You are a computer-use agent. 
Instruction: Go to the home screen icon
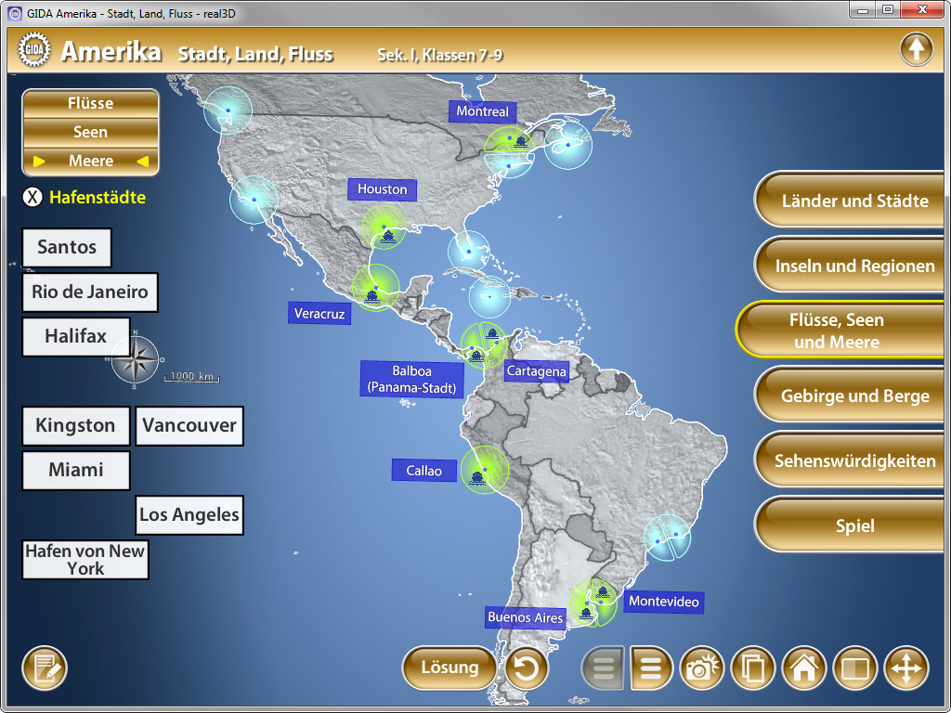pos(804,668)
